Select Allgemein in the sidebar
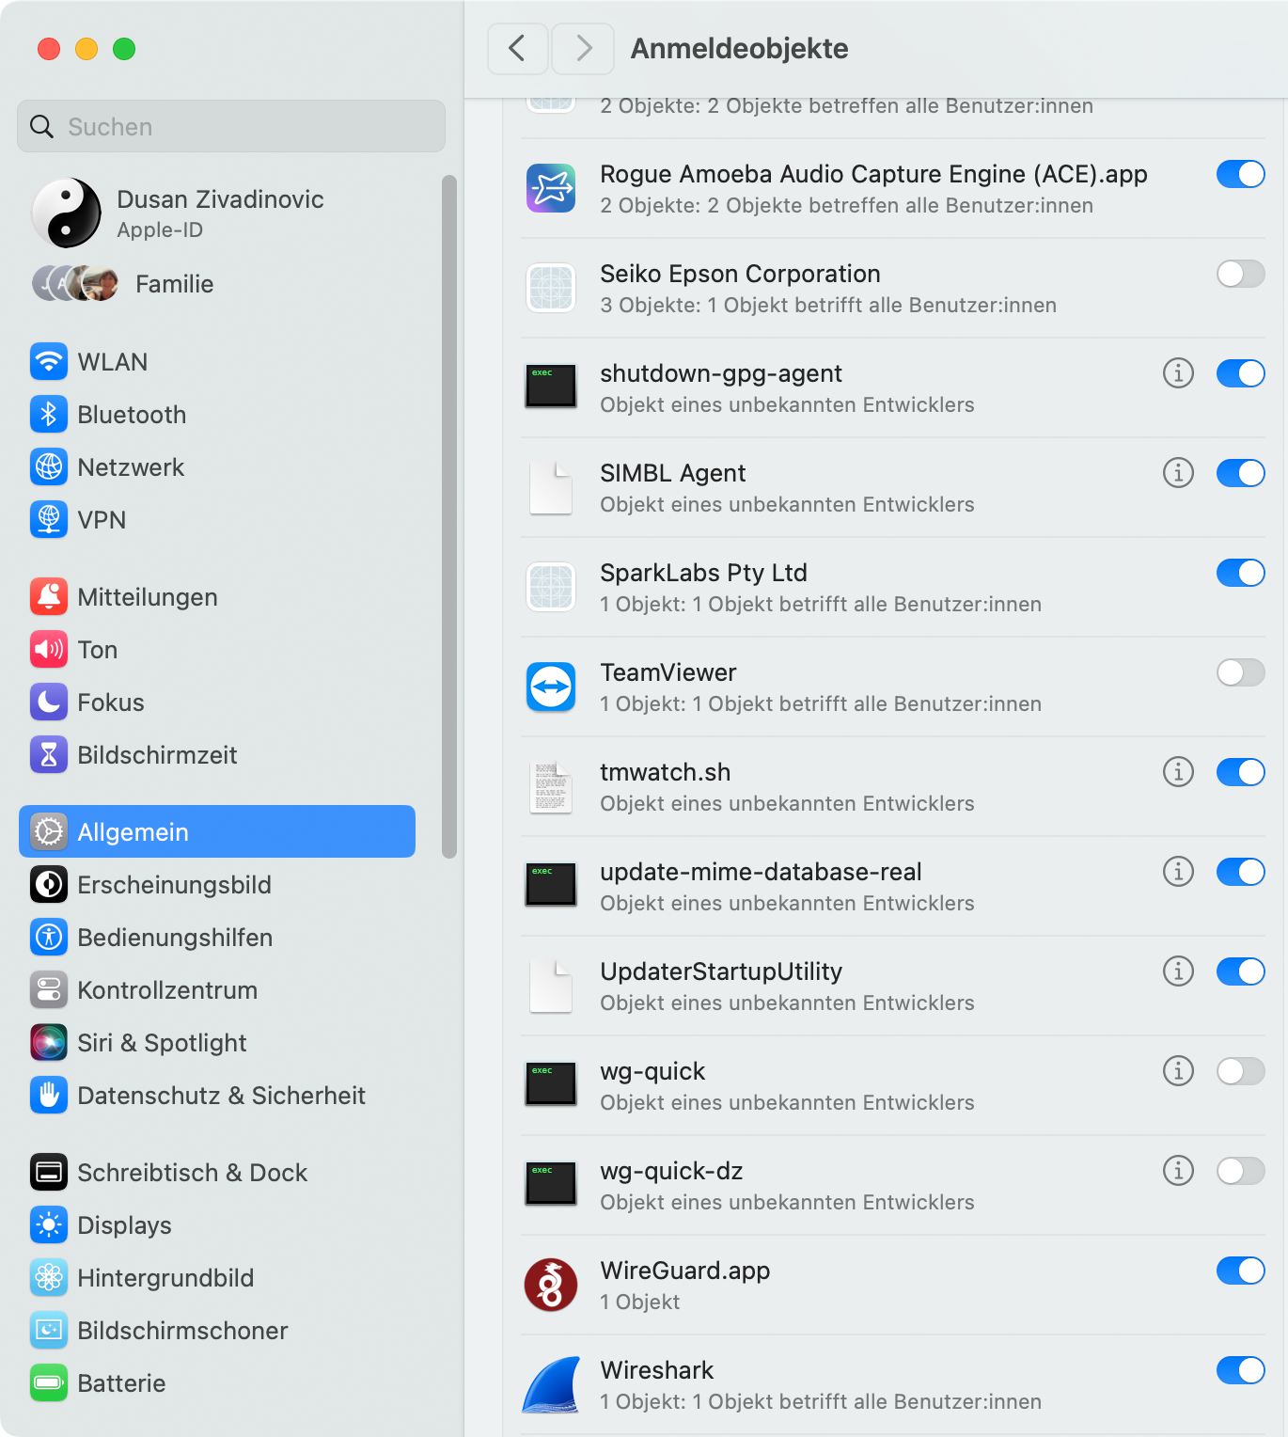This screenshot has width=1288, height=1437. (x=217, y=831)
